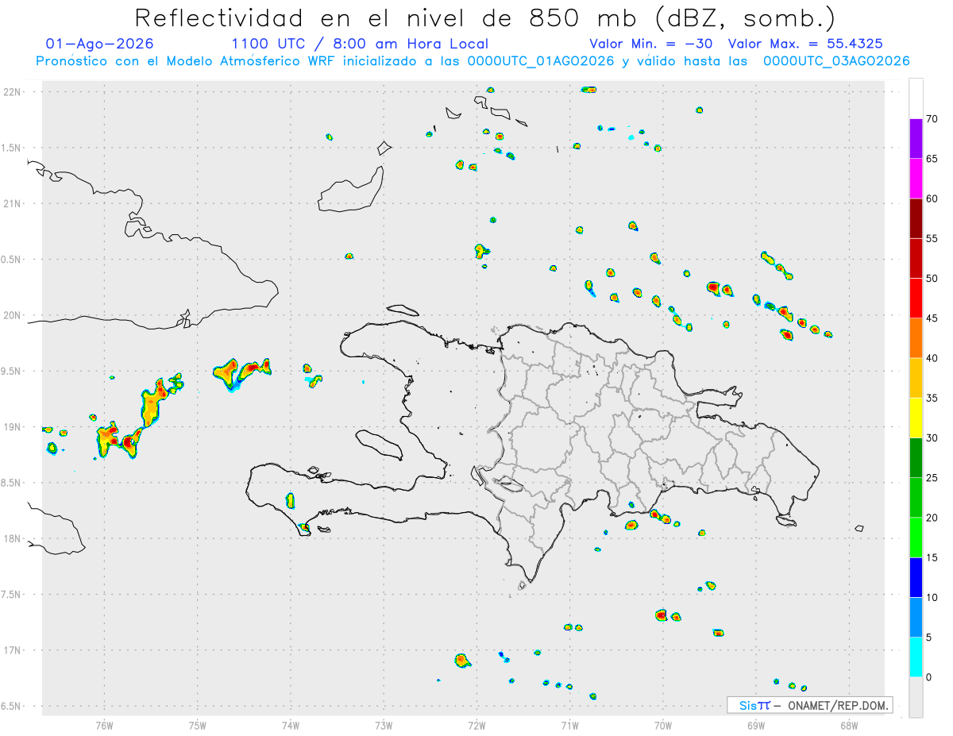The image size is (953, 736).
Task: Click the latitude axis label '20N'
Action: point(14,315)
